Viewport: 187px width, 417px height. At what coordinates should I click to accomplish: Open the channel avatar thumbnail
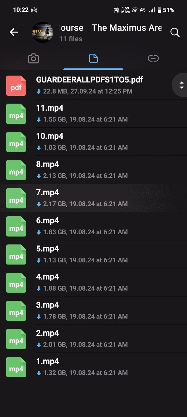click(43, 32)
